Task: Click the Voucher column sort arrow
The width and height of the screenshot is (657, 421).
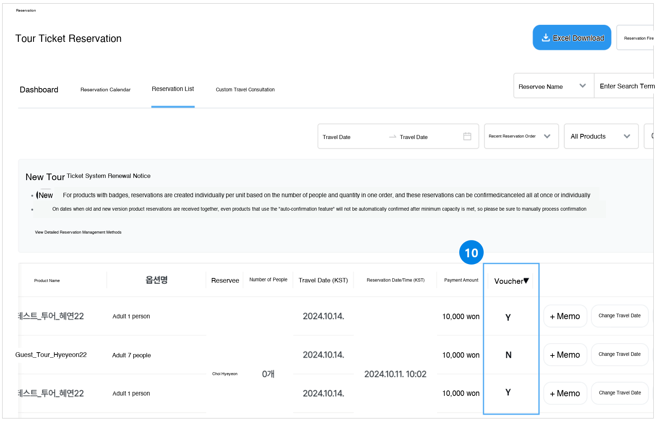Action: click(x=526, y=281)
